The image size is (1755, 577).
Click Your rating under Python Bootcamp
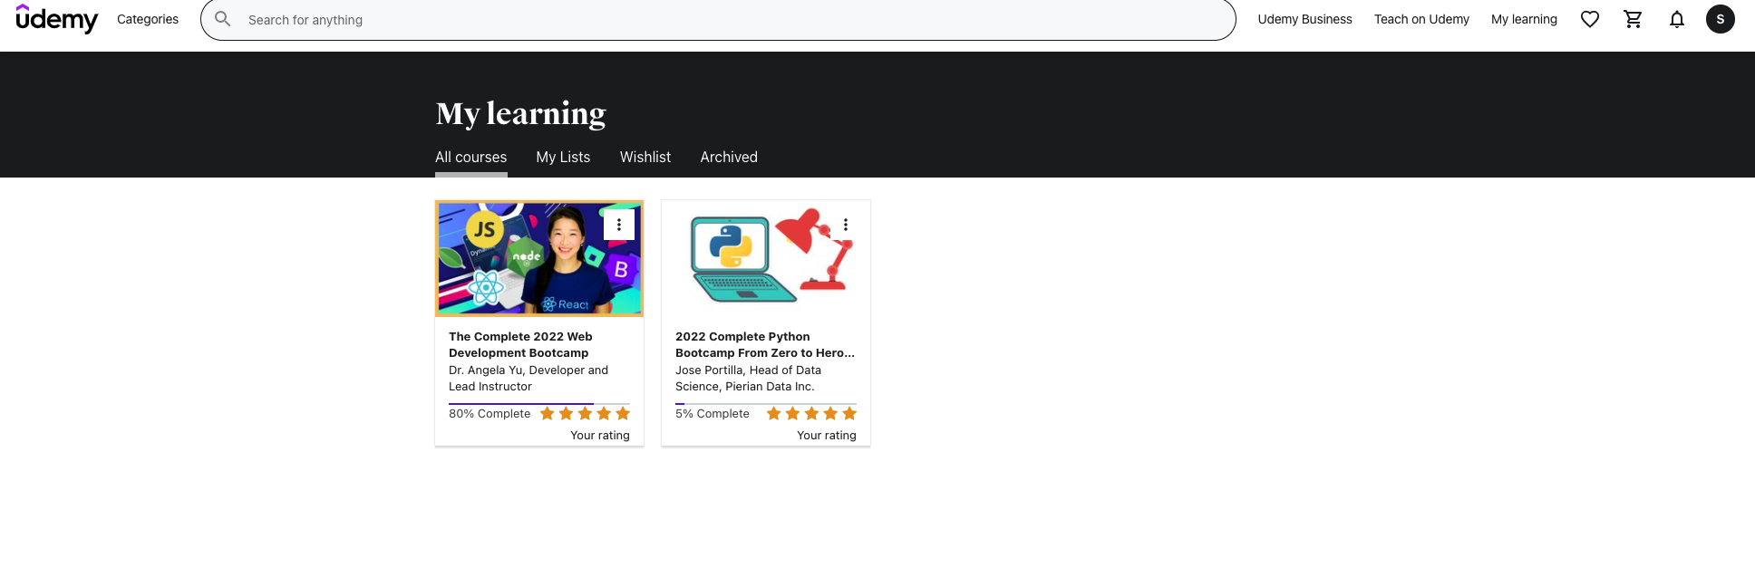(827, 436)
